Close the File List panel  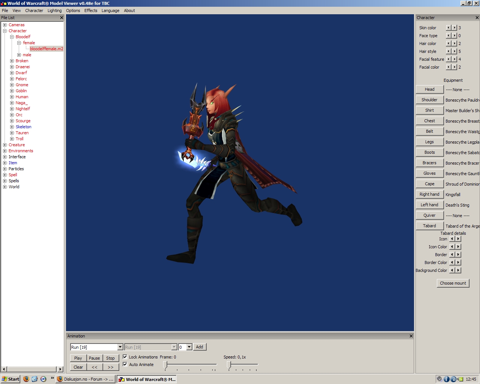[x=61, y=18]
